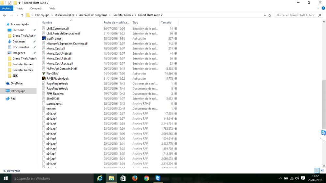Click the LMS.Common.dll file icon
This screenshot has height=183, width=326.
[43, 28]
